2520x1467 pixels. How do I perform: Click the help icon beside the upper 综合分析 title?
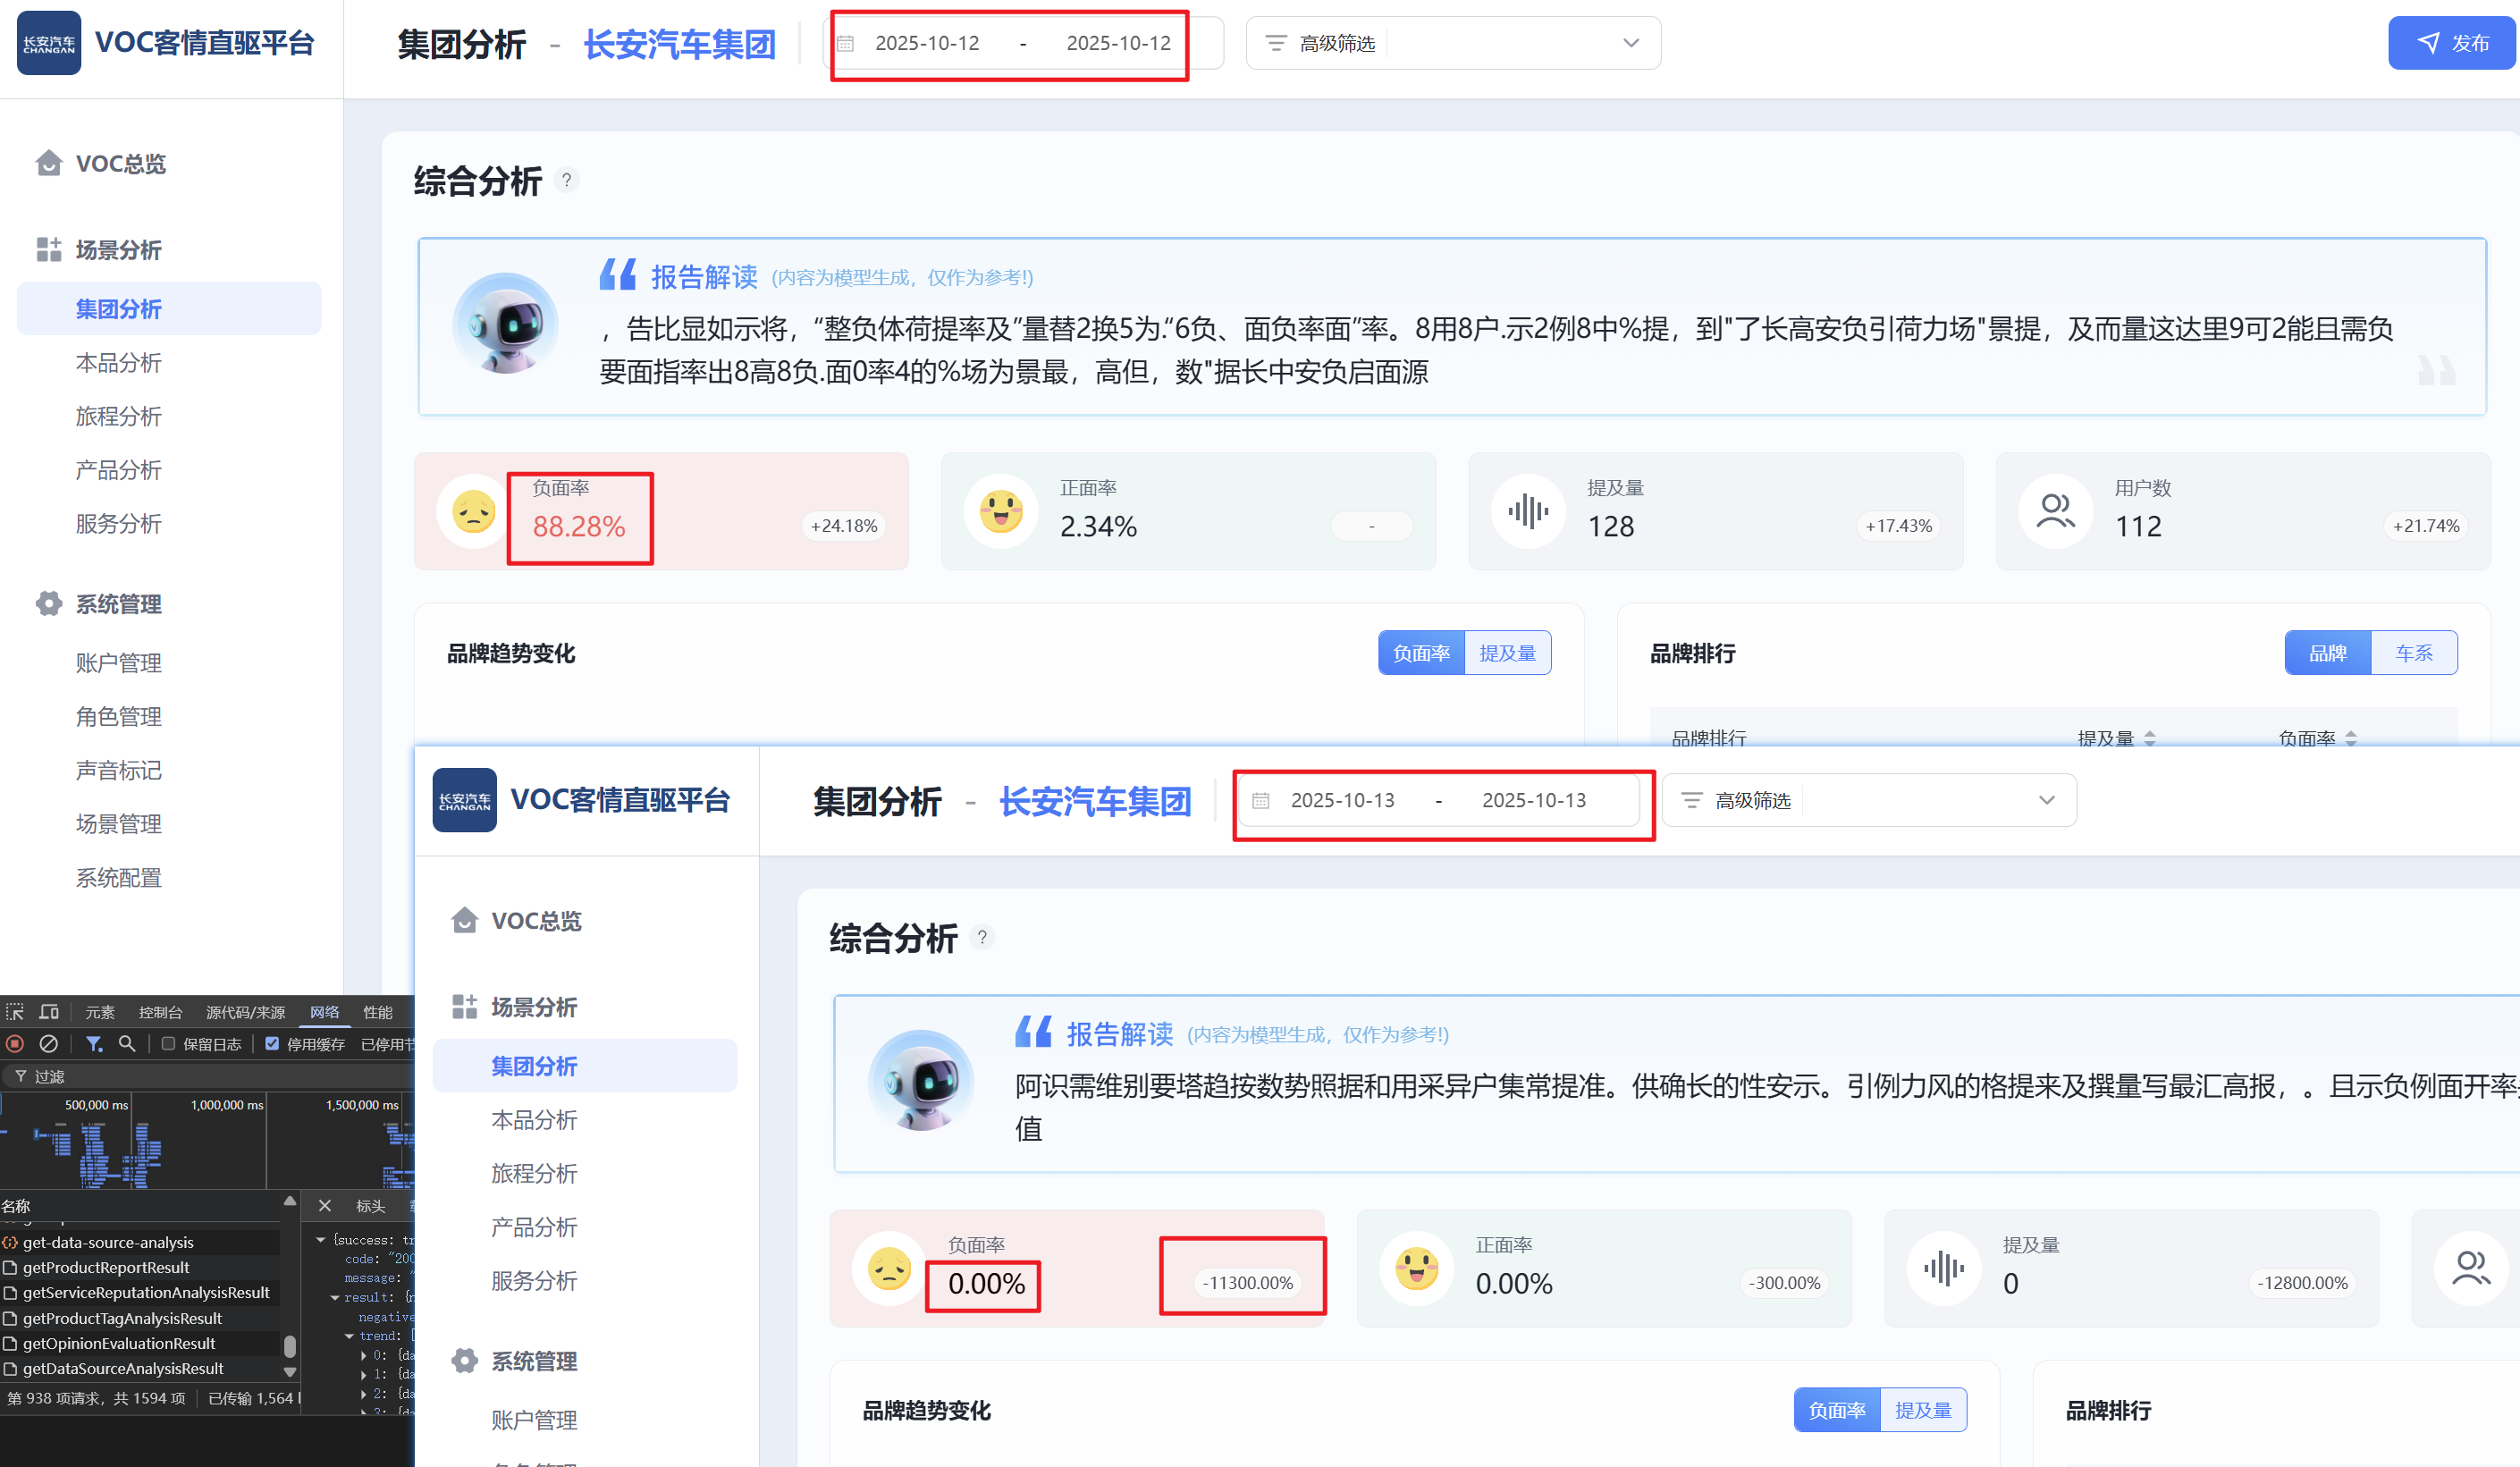(566, 180)
